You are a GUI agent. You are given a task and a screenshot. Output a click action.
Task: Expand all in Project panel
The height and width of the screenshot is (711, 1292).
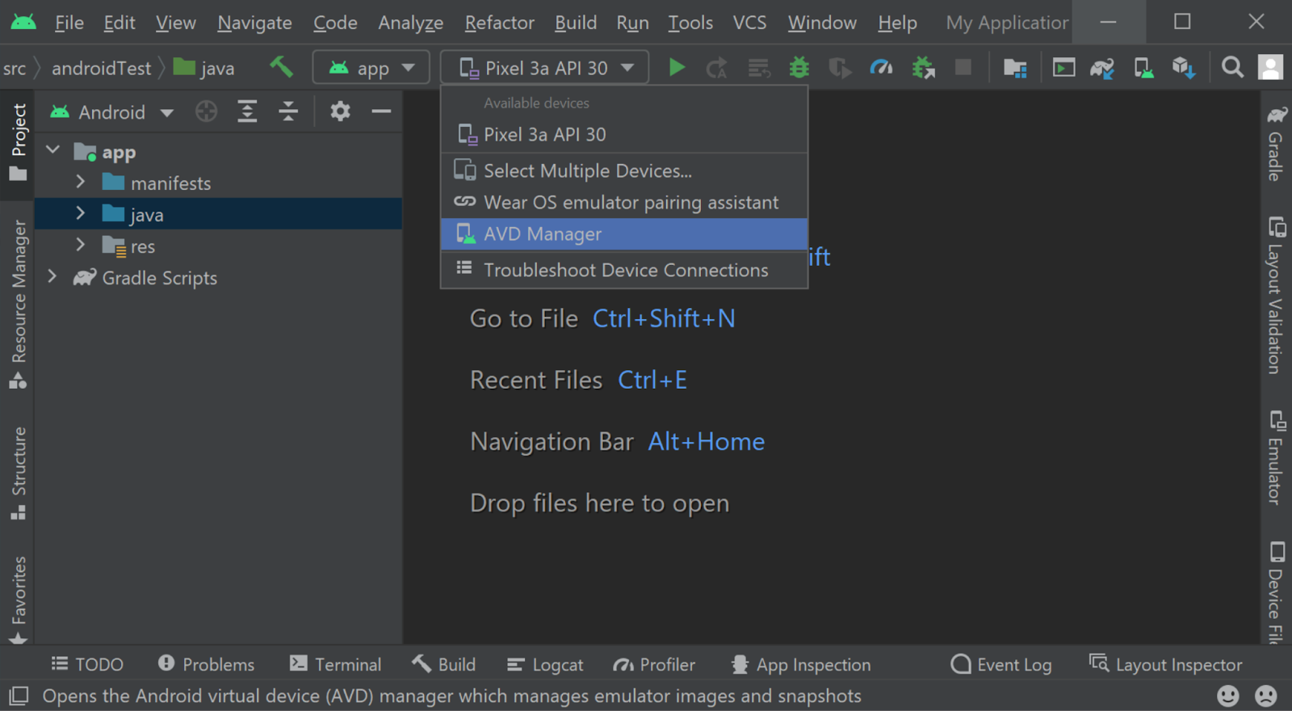tap(247, 111)
